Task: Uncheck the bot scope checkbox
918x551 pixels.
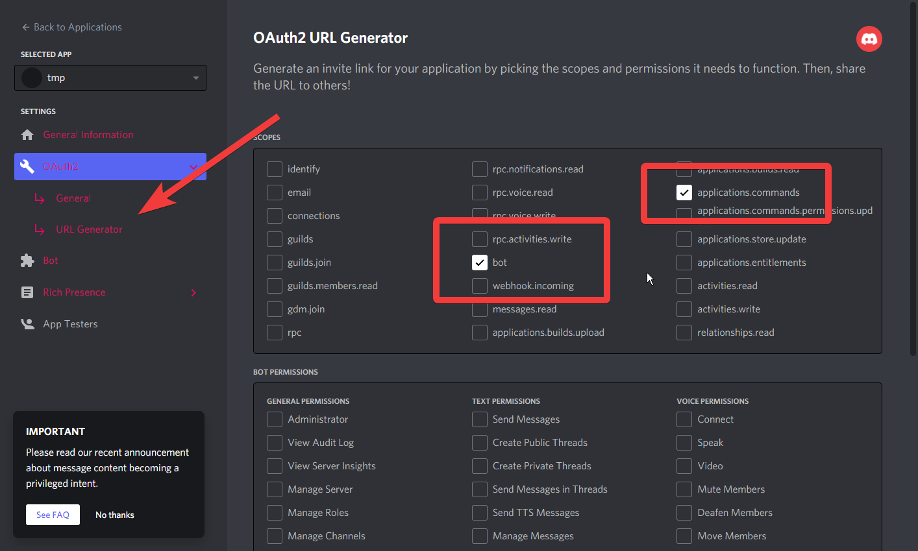Action: 480,263
